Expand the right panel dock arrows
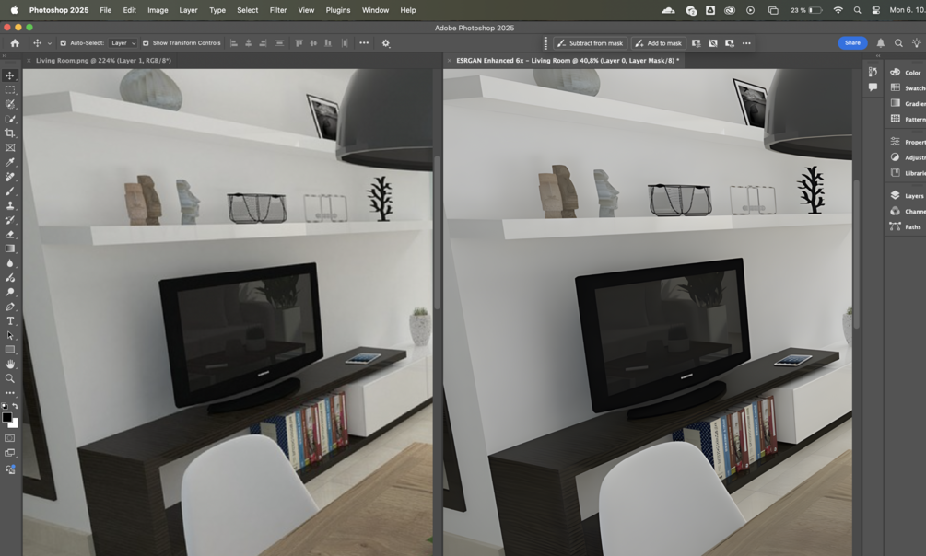 [877, 56]
